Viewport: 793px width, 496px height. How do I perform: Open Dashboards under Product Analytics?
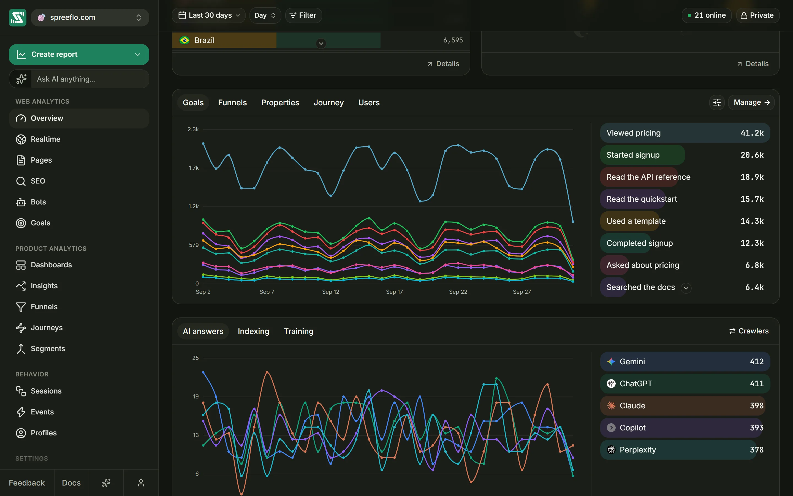pyautogui.click(x=79, y=265)
